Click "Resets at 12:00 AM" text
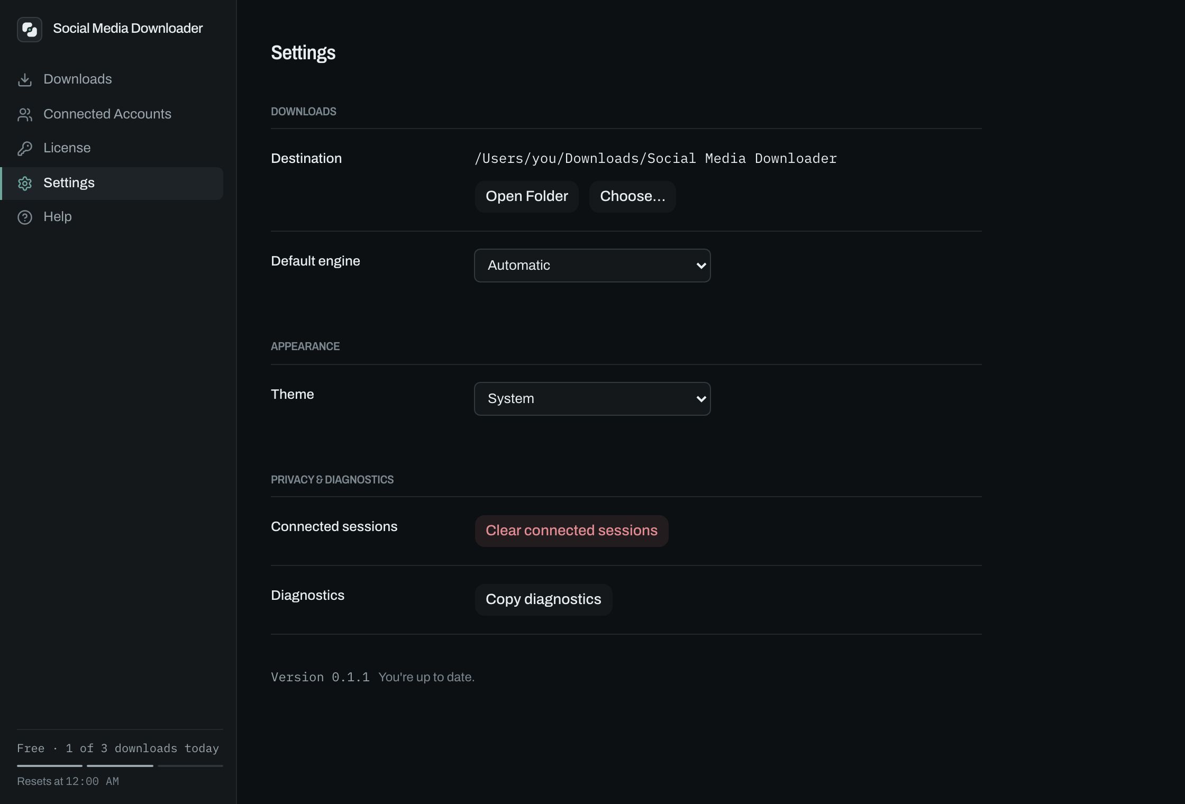The height and width of the screenshot is (804, 1185). coord(68,781)
